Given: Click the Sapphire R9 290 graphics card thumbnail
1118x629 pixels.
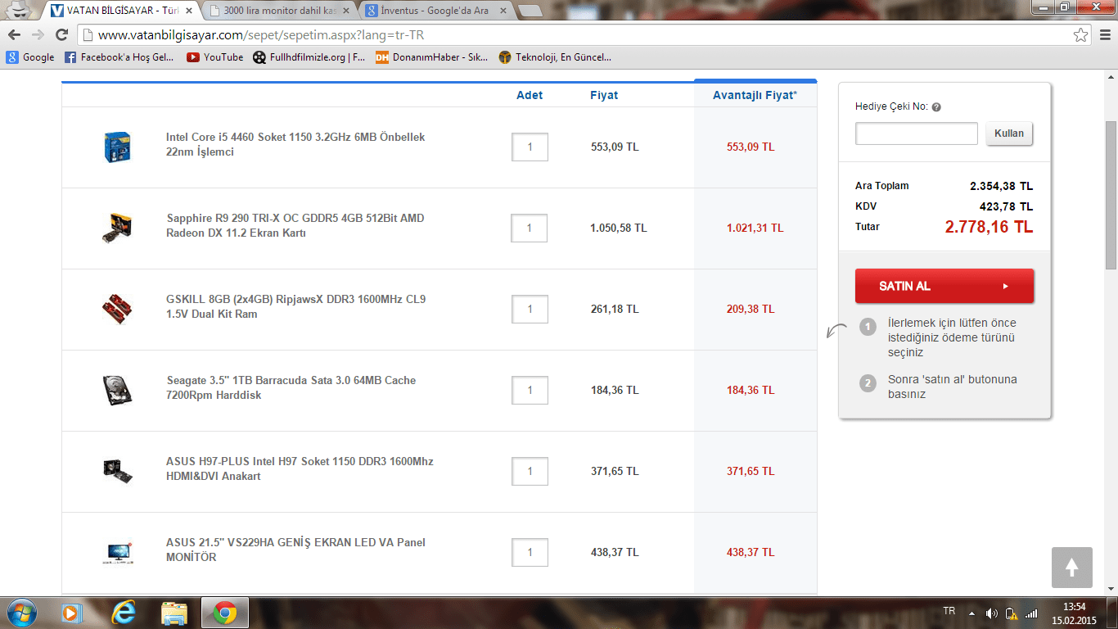Looking at the screenshot, I should (118, 228).
